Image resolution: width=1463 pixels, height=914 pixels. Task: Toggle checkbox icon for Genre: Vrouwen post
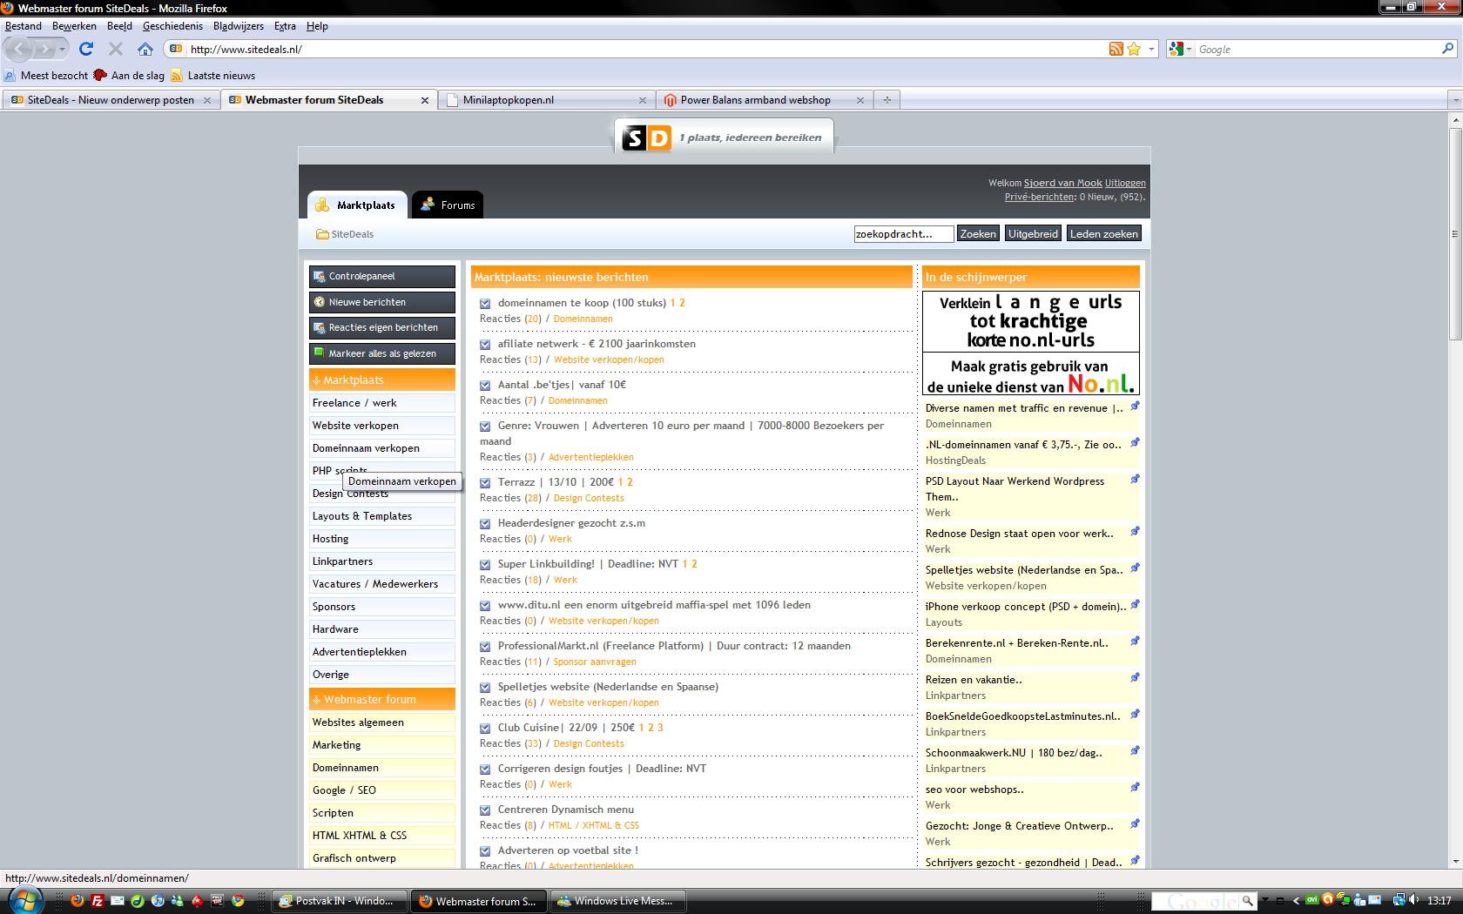point(485,427)
